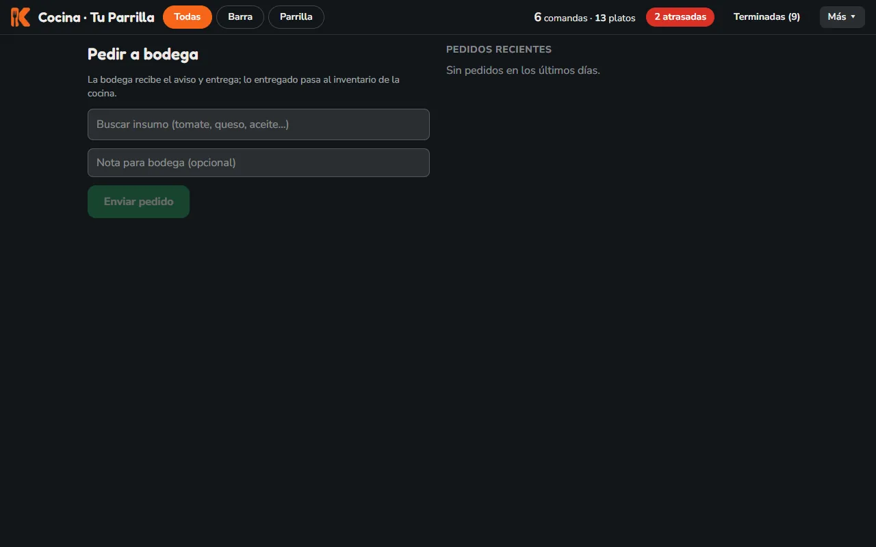Click the Pedir a bodega heading
This screenshot has height=547, width=876.
(x=143, y=54)
